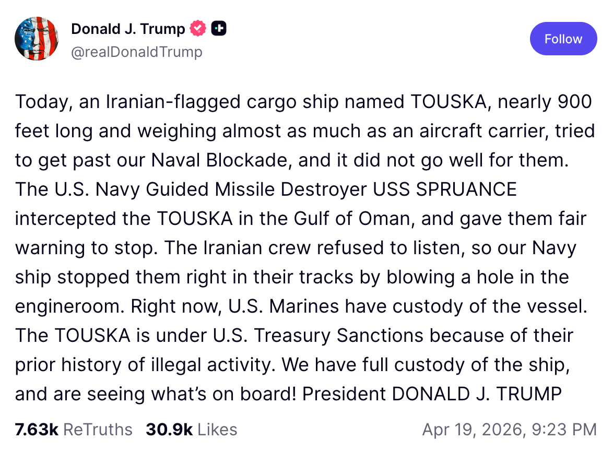Click the word "engineroom" in the post

[x=67, y=306]
